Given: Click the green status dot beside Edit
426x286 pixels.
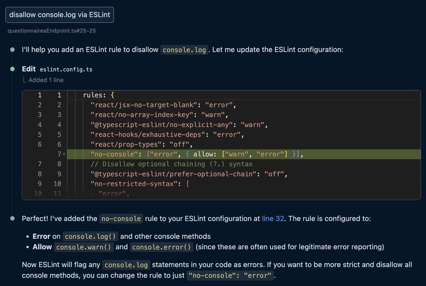Looking at the screenshot, I should (12, 69).
